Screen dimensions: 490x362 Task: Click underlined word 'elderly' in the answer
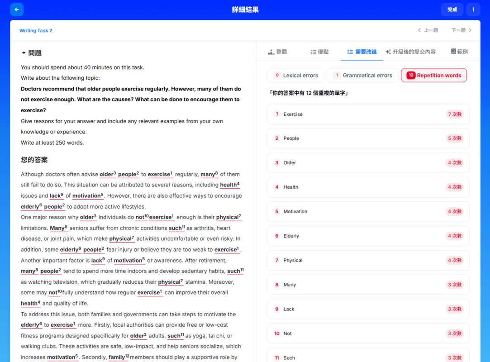tap(30, 207)
